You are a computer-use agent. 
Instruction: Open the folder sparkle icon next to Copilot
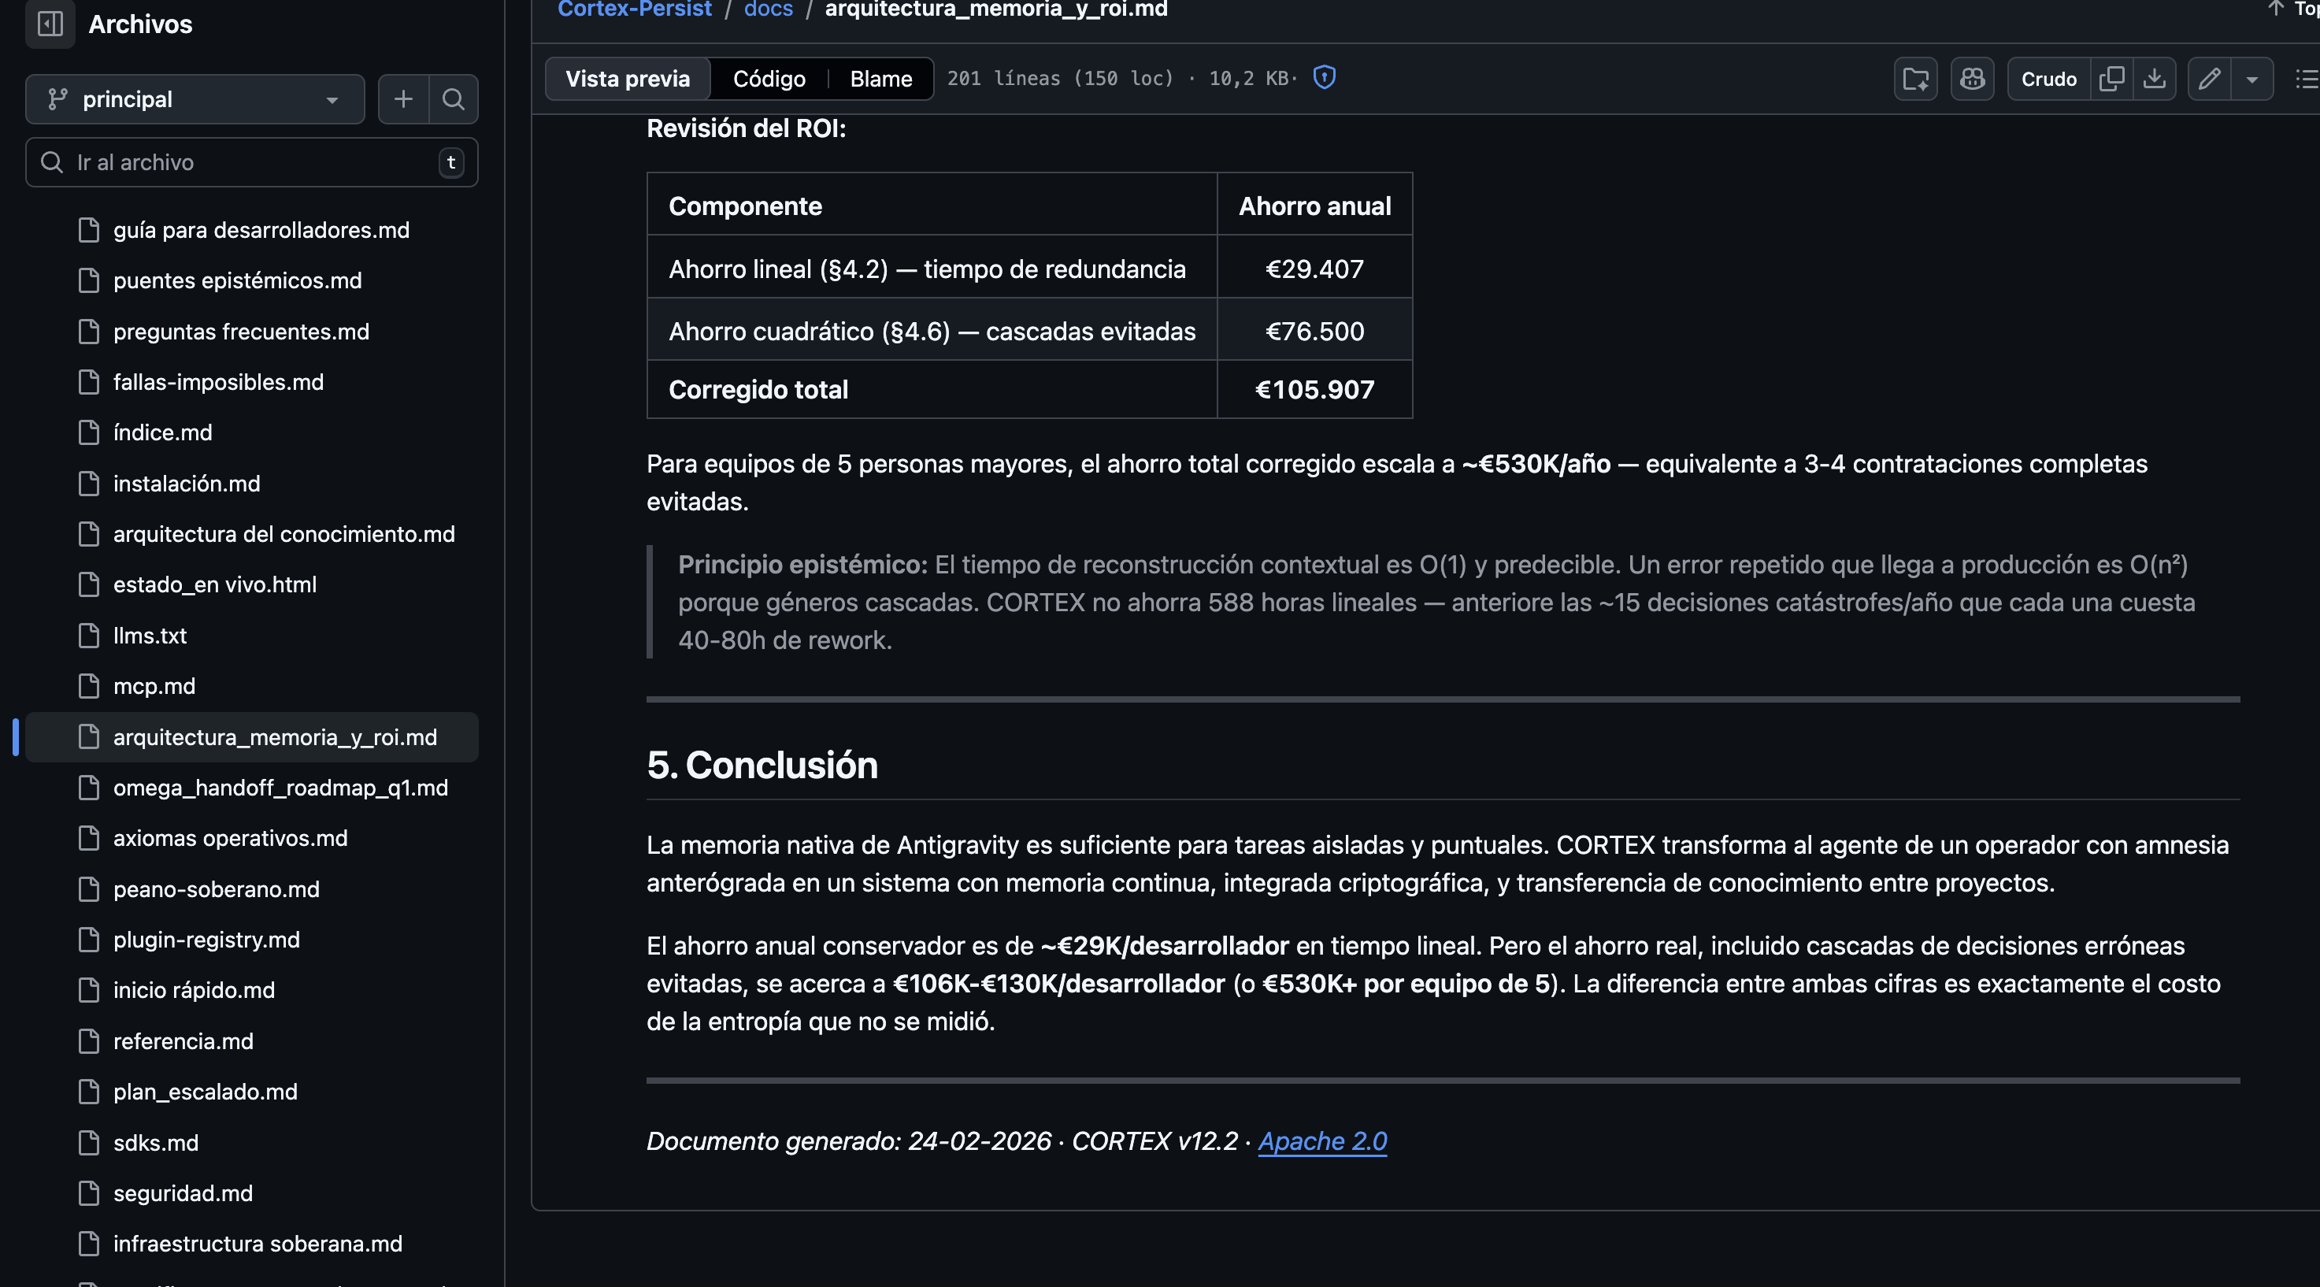(x=1916, y=80)
